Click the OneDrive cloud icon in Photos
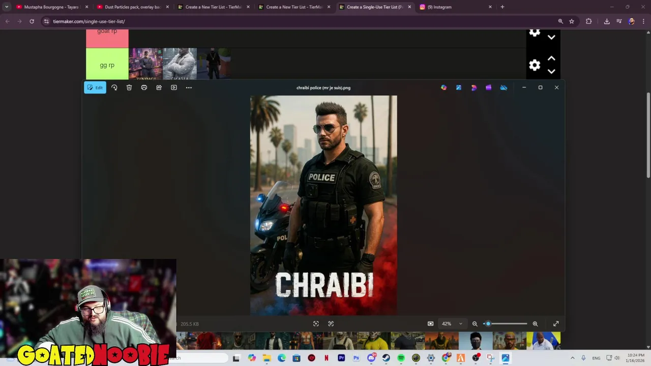 (x=504, y=87)
